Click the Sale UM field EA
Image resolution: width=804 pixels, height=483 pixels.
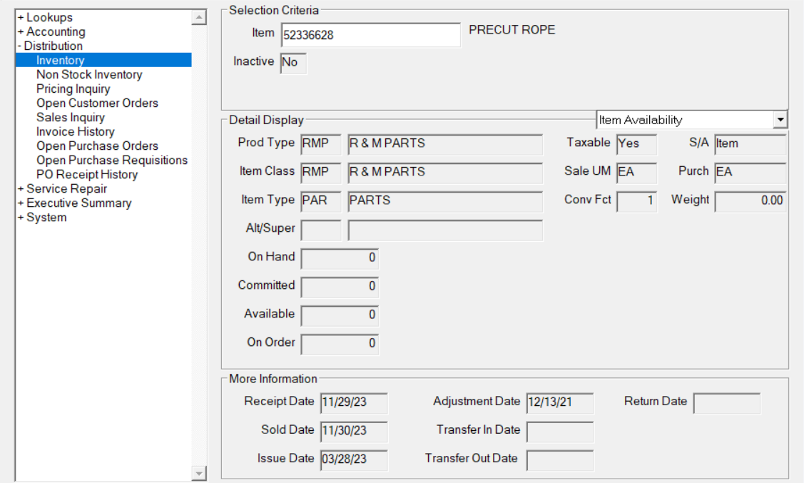637,173
